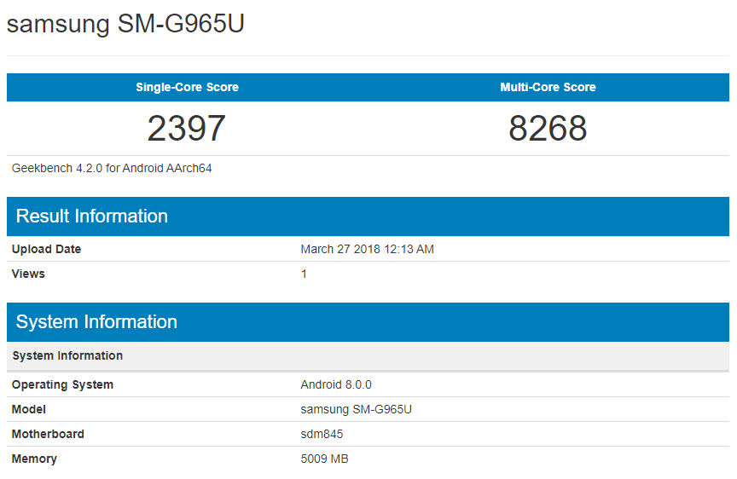This screenshot has height=479, width=737.
Task: Click the Upload Date label
Action: 46,249
